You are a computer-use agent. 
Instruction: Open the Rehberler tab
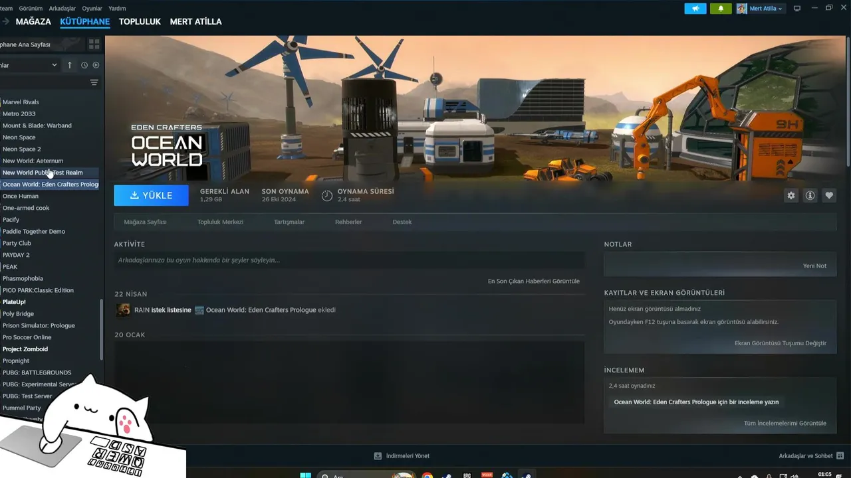(x=348, y=222)
